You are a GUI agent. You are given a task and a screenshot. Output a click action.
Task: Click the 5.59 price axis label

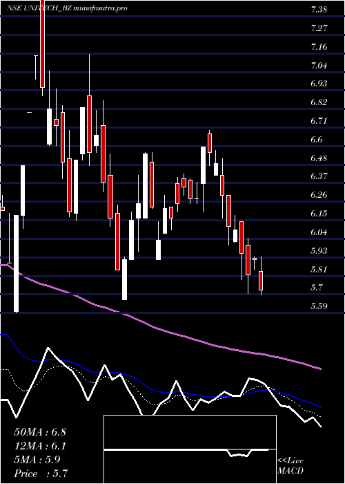pyautogui.click(x=319, y=306)
